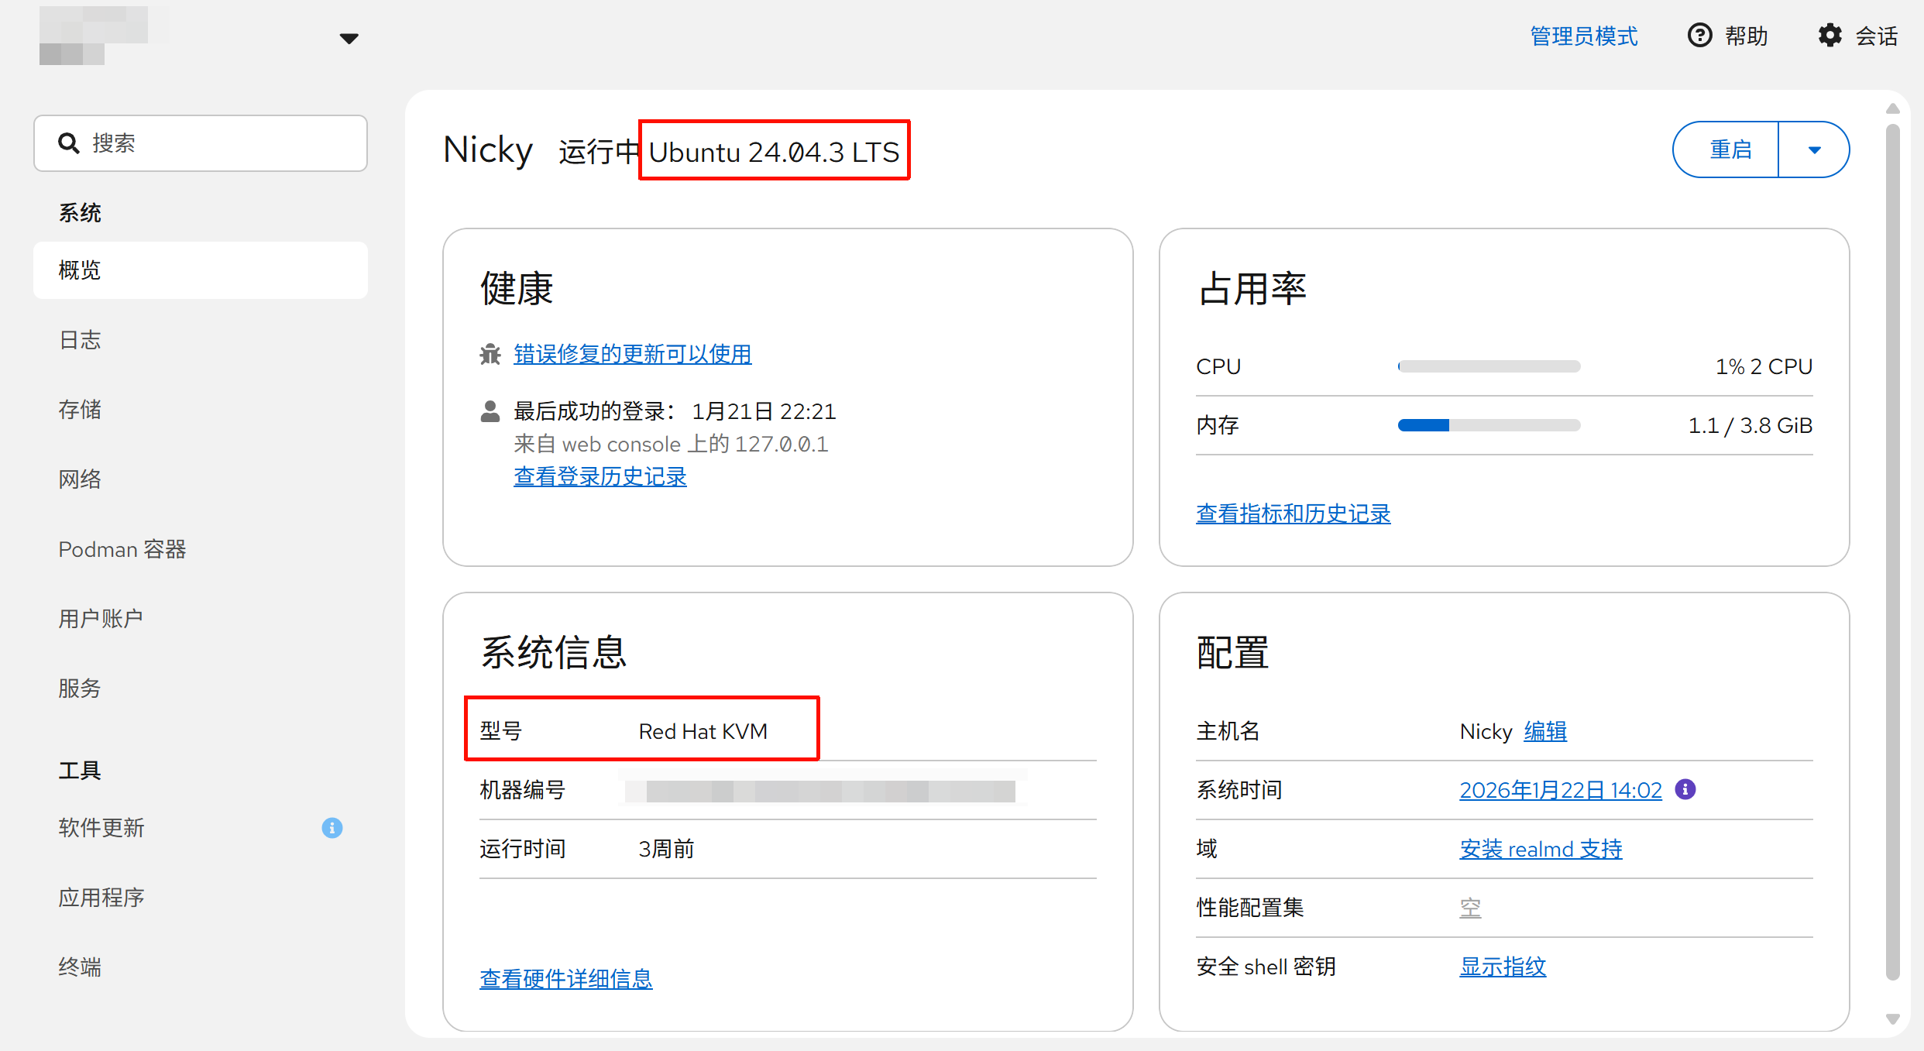Click the bug icon in health card
This screenshot has width=1924, height=1051.
[x=490, y=355]
